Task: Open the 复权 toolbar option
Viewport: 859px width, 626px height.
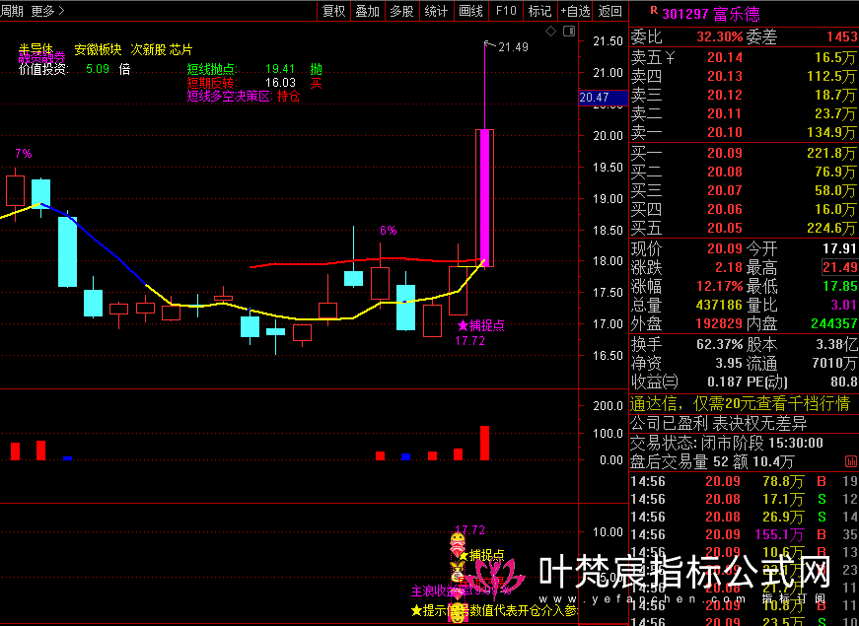Action: point(333,11)
